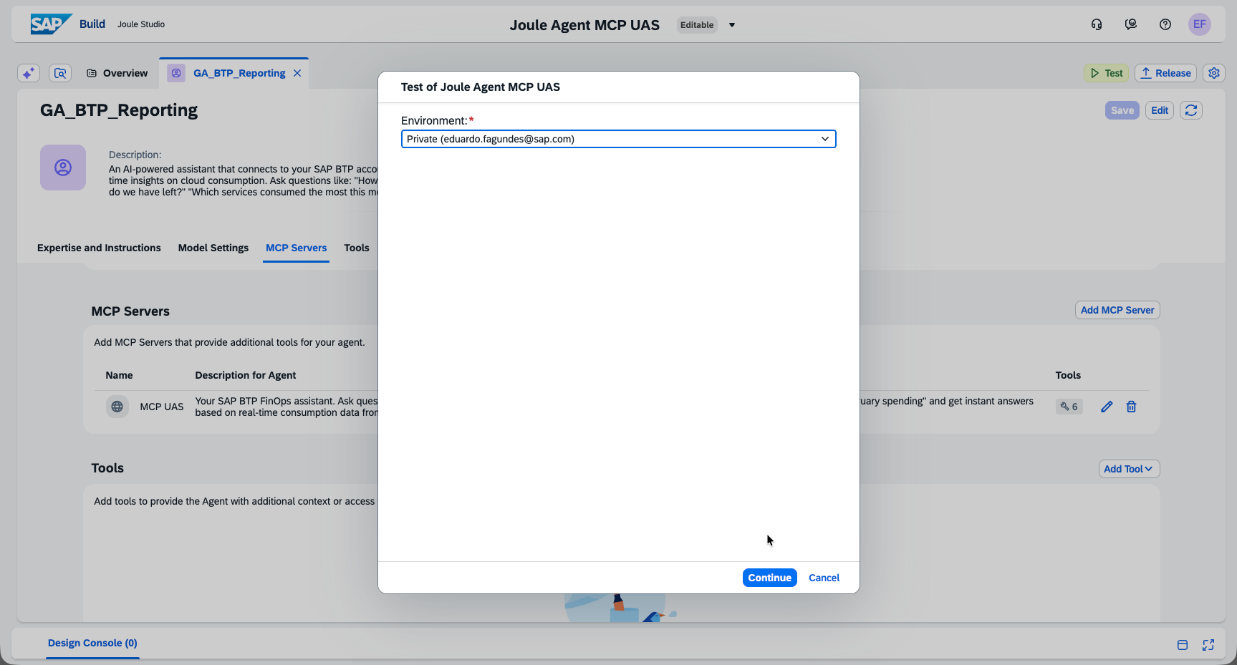Click Add MCP Server button
Image resolution: width=1237 pixels, height=665 pixels.
coord(1117,310)
